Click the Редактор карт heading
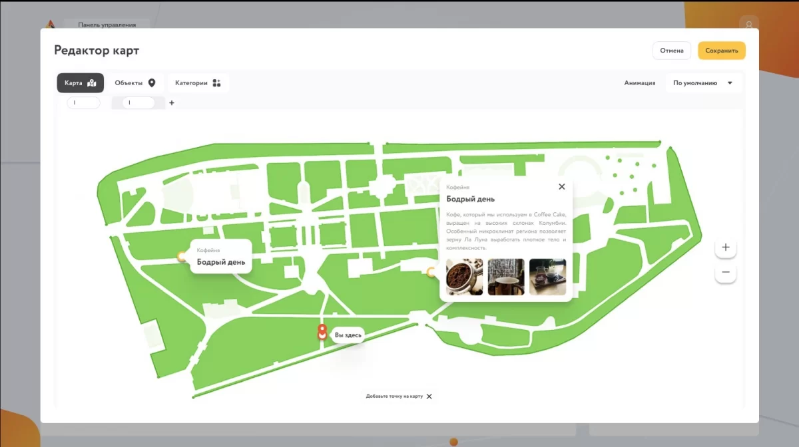 coord(97,51)
